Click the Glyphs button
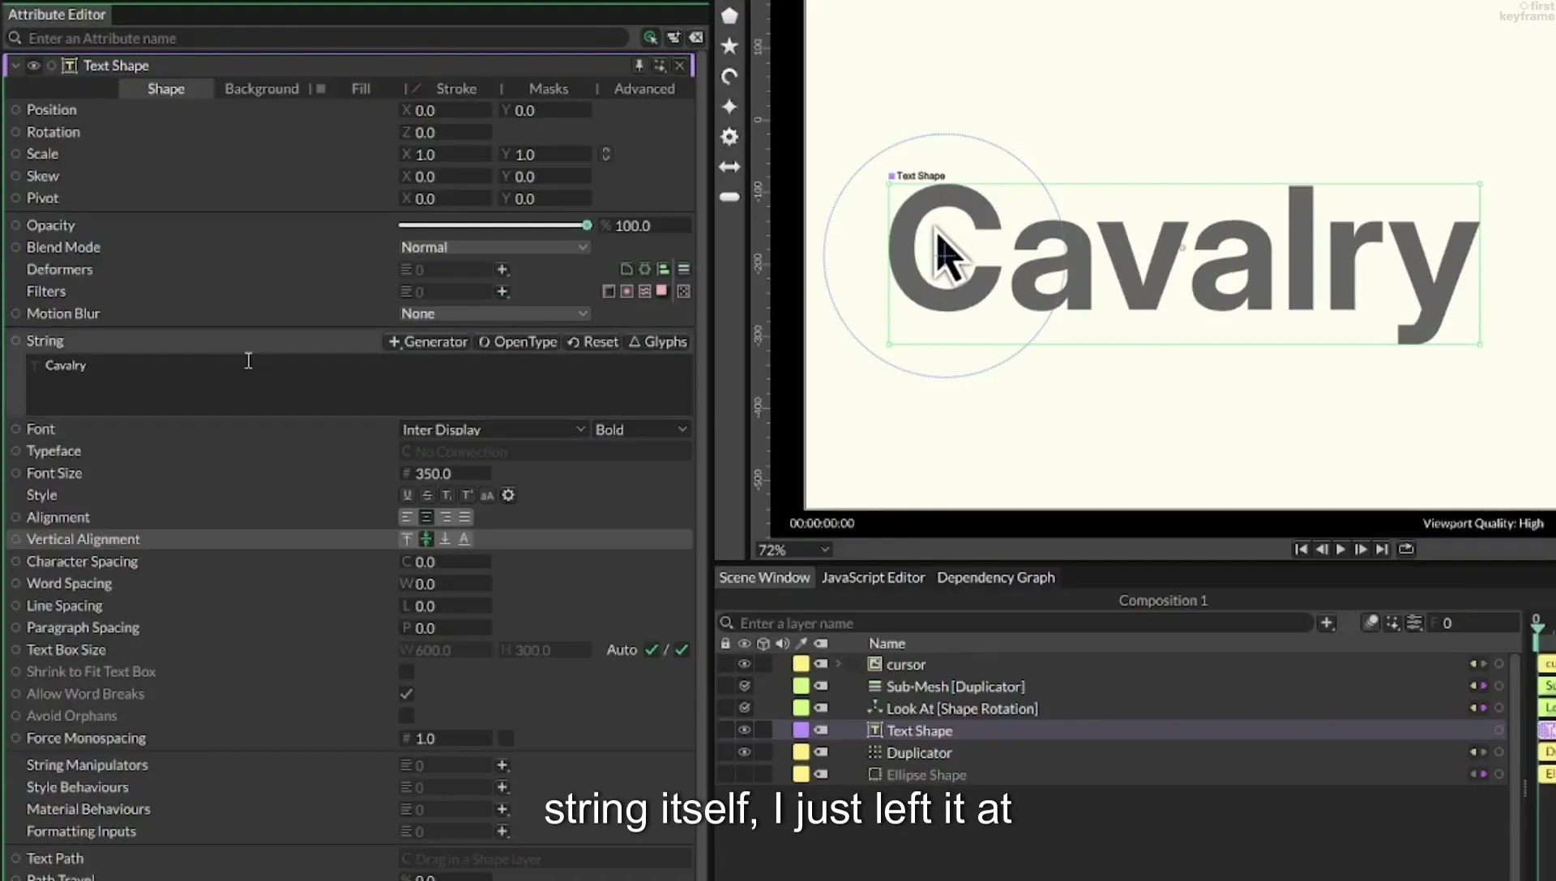This screenshot has width=1556, height=881. click(x=658, y=342)
